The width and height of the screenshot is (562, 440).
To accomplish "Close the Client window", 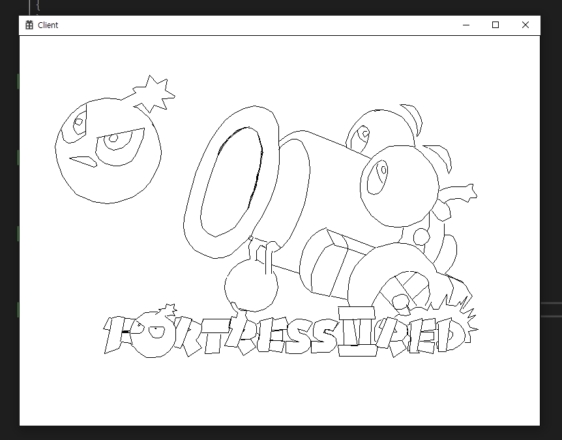I will point(525,25).
